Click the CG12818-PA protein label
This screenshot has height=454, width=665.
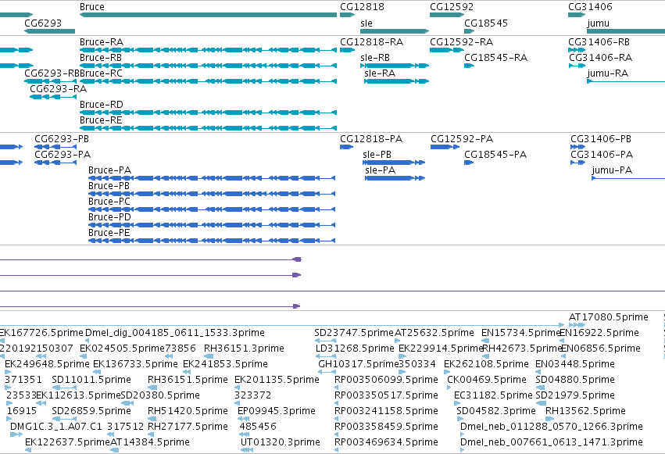tap(371, 139)
